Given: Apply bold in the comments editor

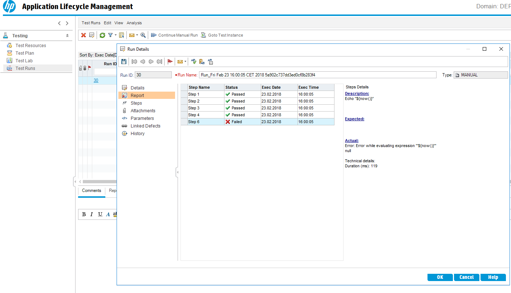Looking at the screenshot, I should 84,214.
